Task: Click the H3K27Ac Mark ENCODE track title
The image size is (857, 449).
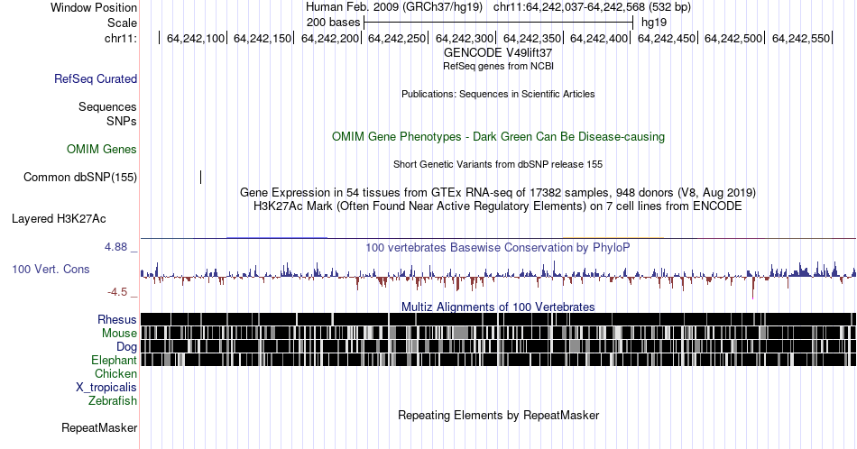Action: 498,206
